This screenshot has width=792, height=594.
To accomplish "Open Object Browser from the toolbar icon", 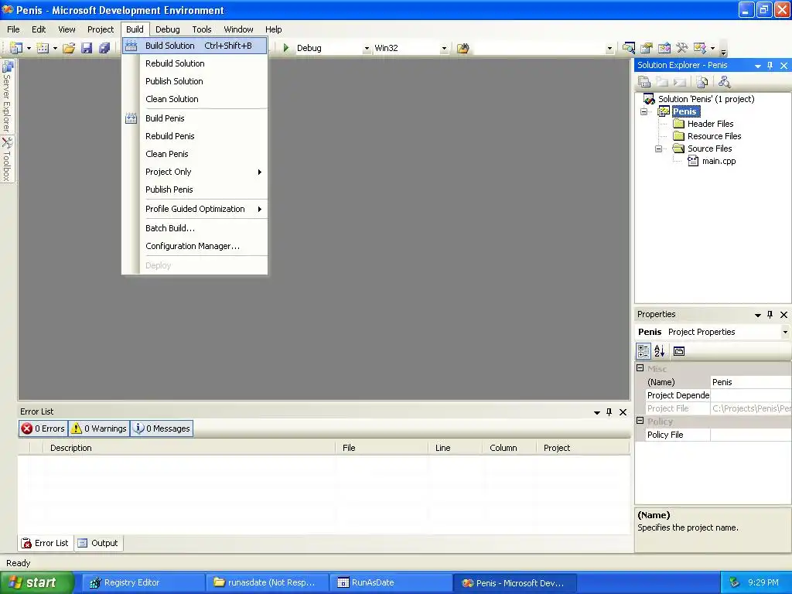I will pos(664,48).
